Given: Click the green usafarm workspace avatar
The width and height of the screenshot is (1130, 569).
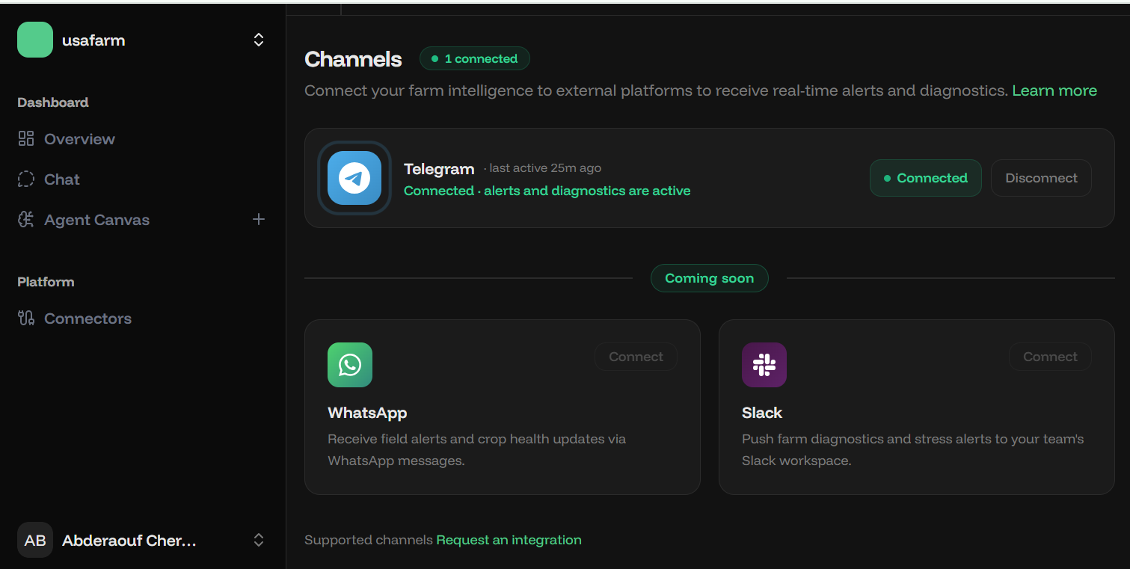Looking at the screenshot, I should tap(35, 40).
